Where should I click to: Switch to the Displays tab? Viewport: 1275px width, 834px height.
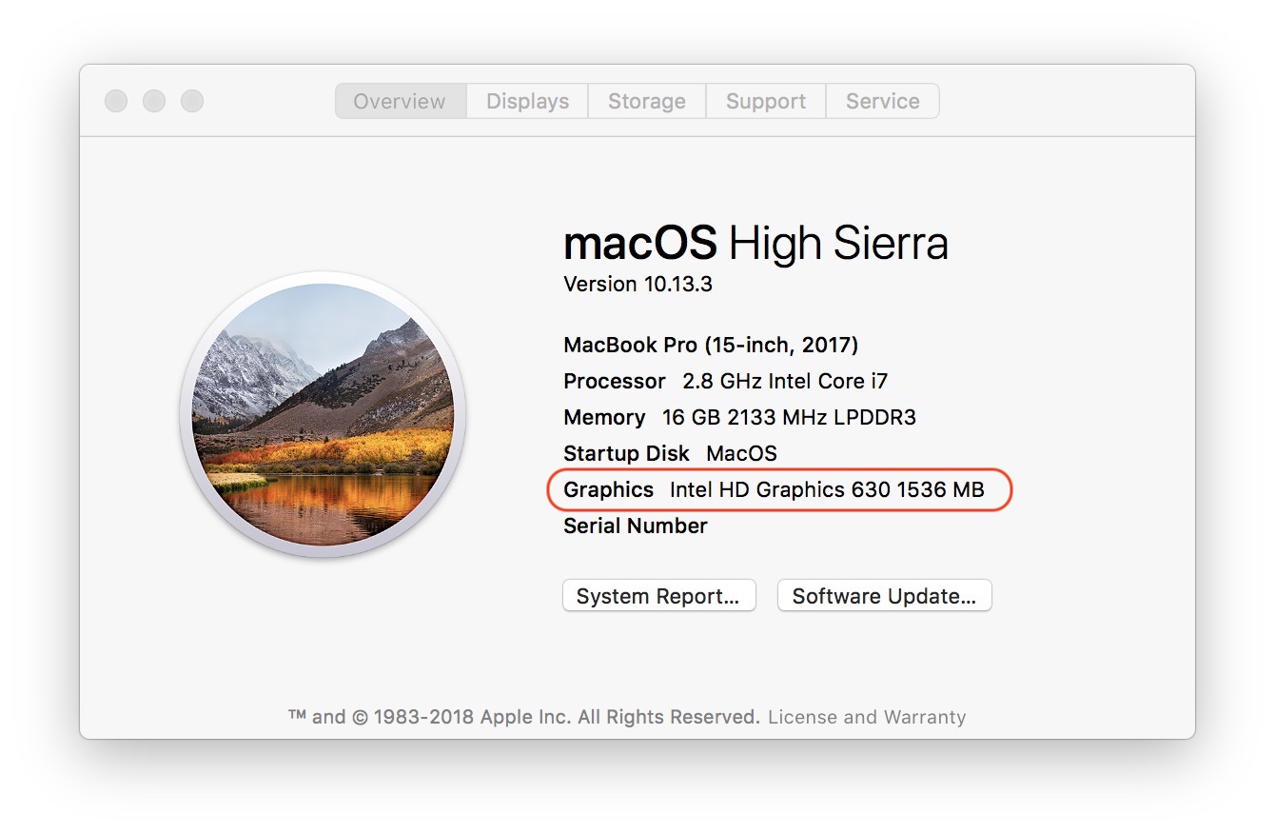526,100
